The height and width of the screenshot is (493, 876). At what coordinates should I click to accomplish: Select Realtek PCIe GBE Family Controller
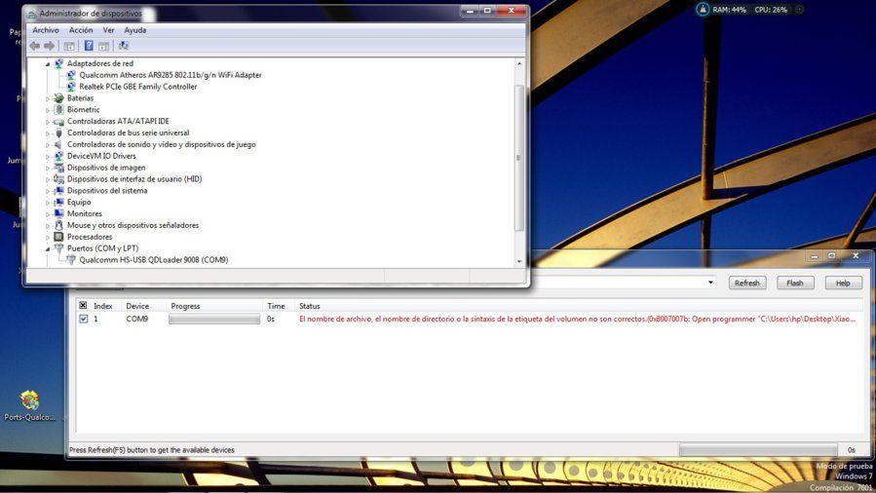point(138,87)
